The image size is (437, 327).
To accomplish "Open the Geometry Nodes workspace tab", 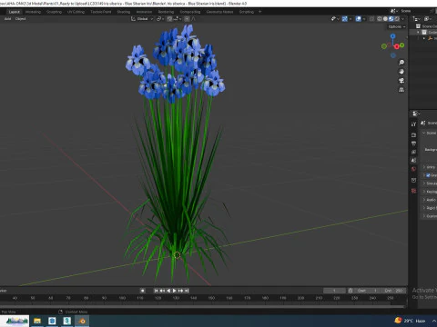I will tap(219, 12).
